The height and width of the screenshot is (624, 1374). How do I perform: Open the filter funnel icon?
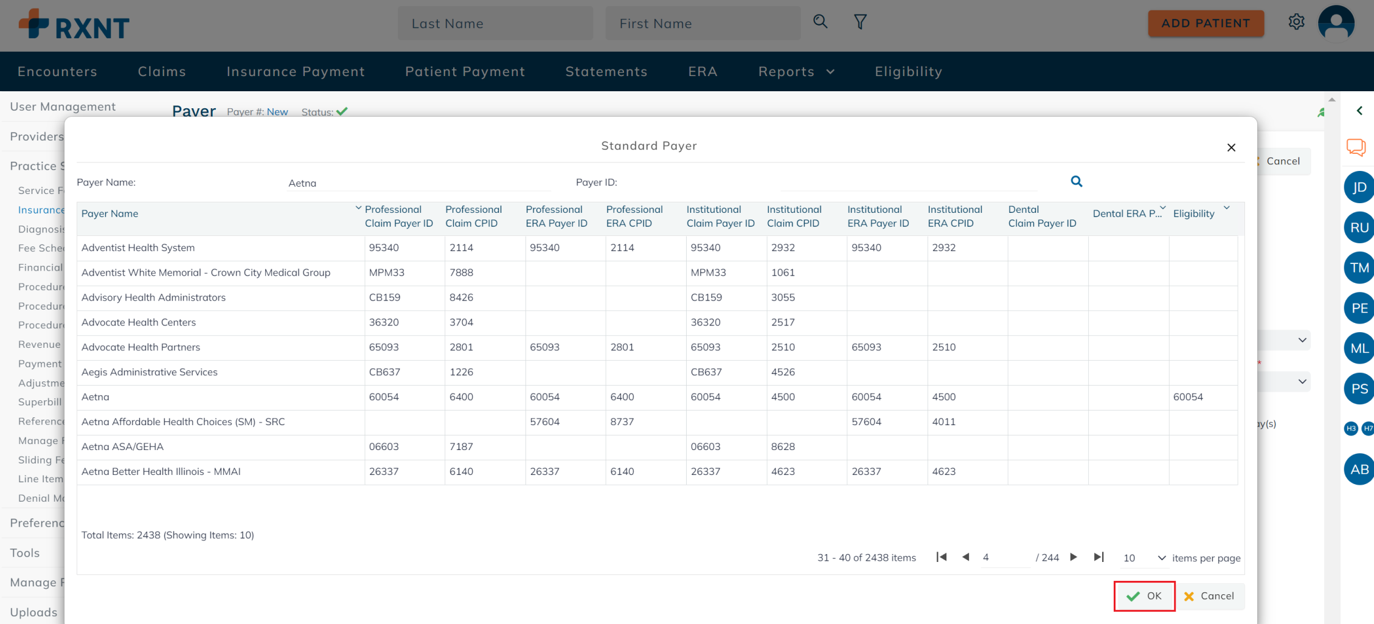[860, 21]
